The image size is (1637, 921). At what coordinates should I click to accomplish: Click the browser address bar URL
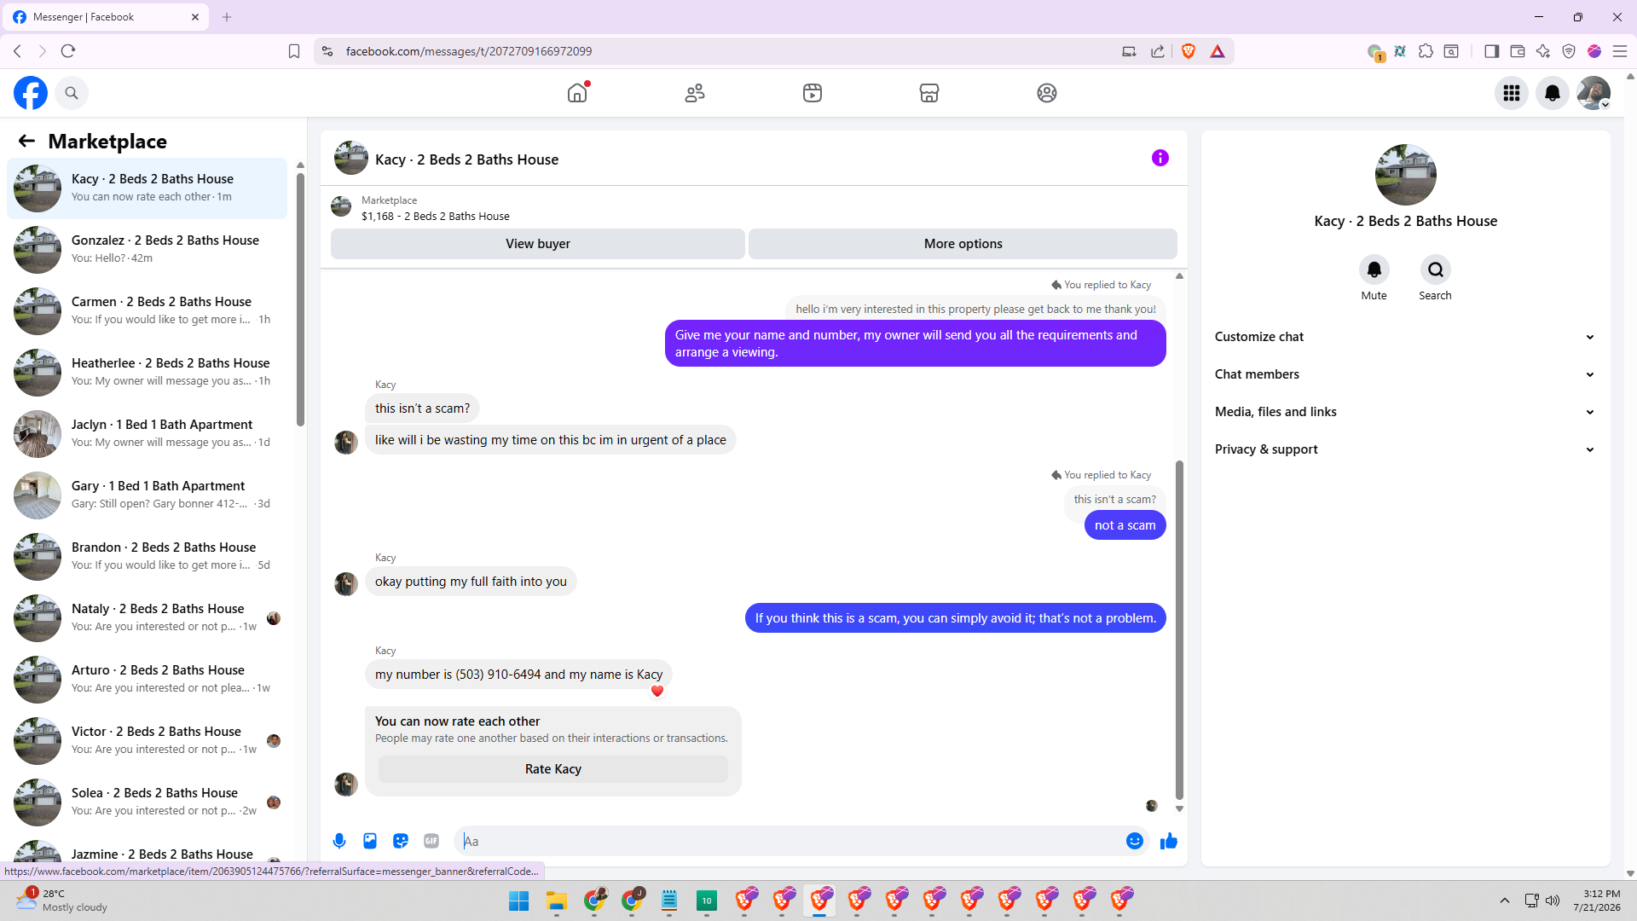click(469, 51)
